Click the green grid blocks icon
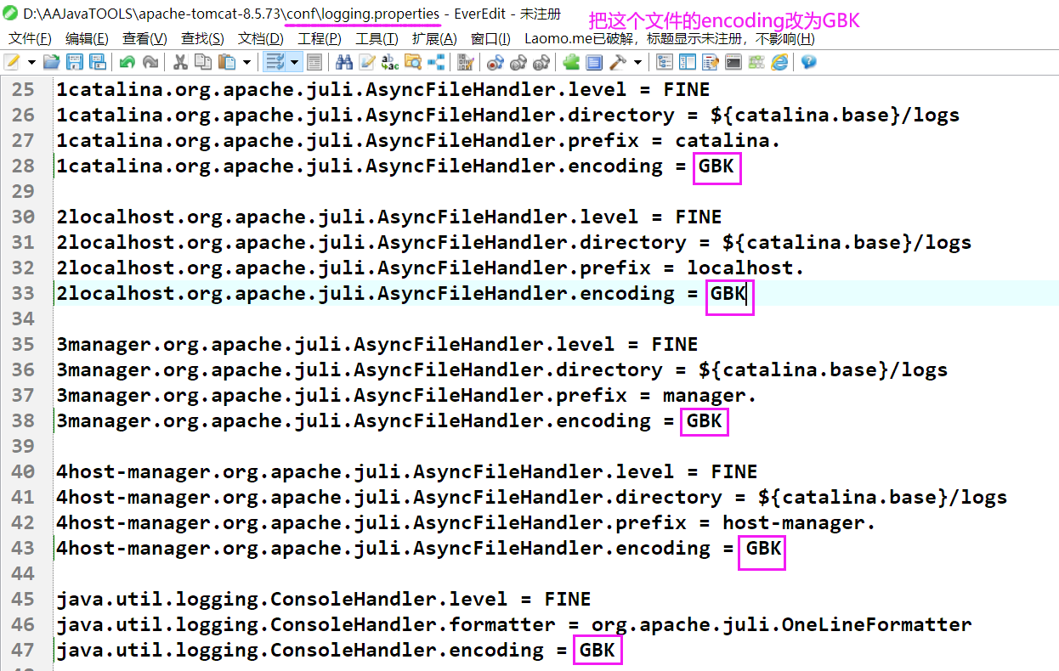This screenshot has width=1059, height=671. click(756, 62)
